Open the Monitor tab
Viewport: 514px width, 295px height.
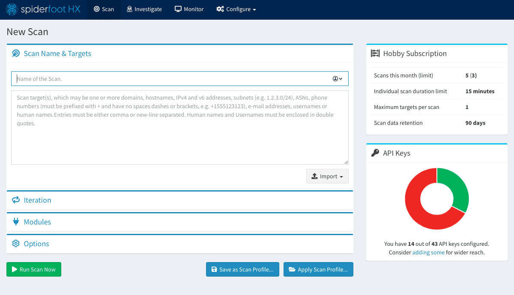(189, 9)
